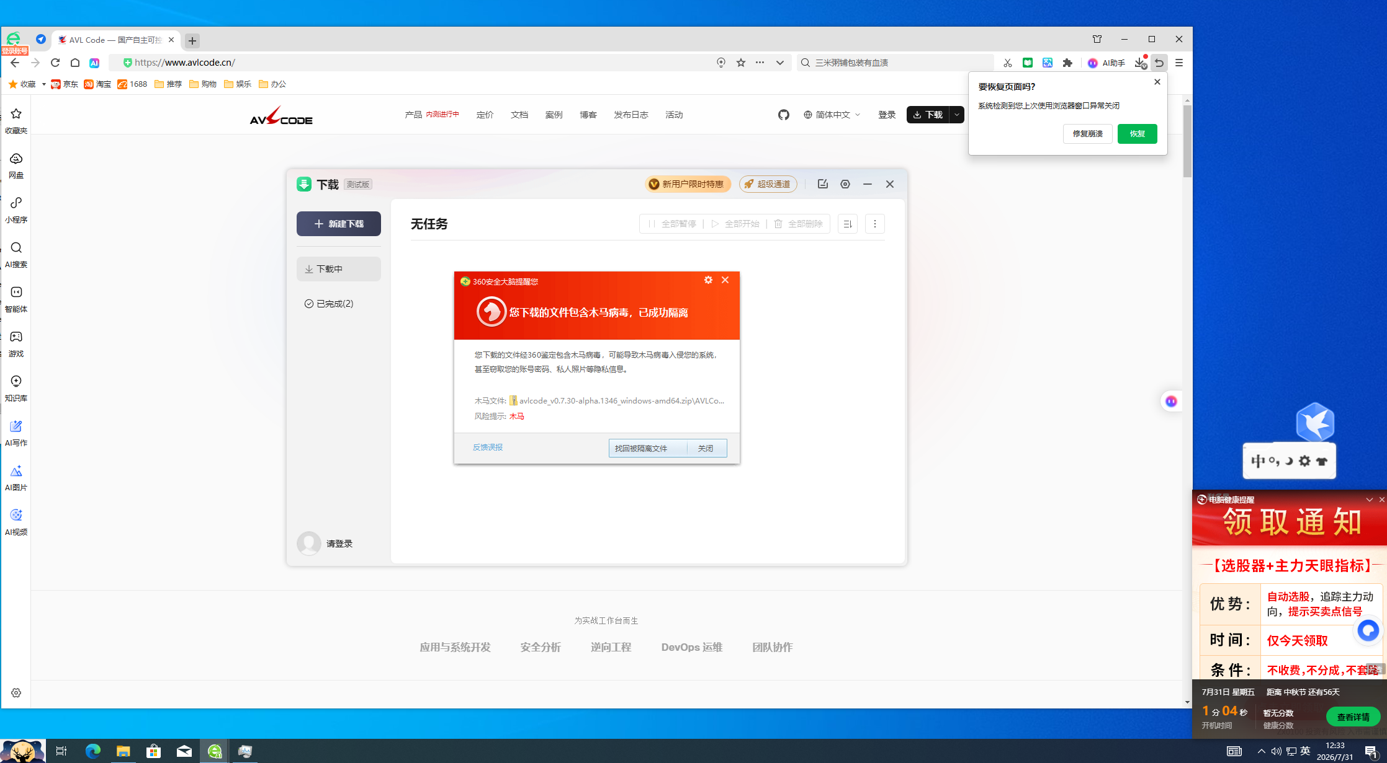Open the 小程序 sidebar item

[x=16, y=210]
